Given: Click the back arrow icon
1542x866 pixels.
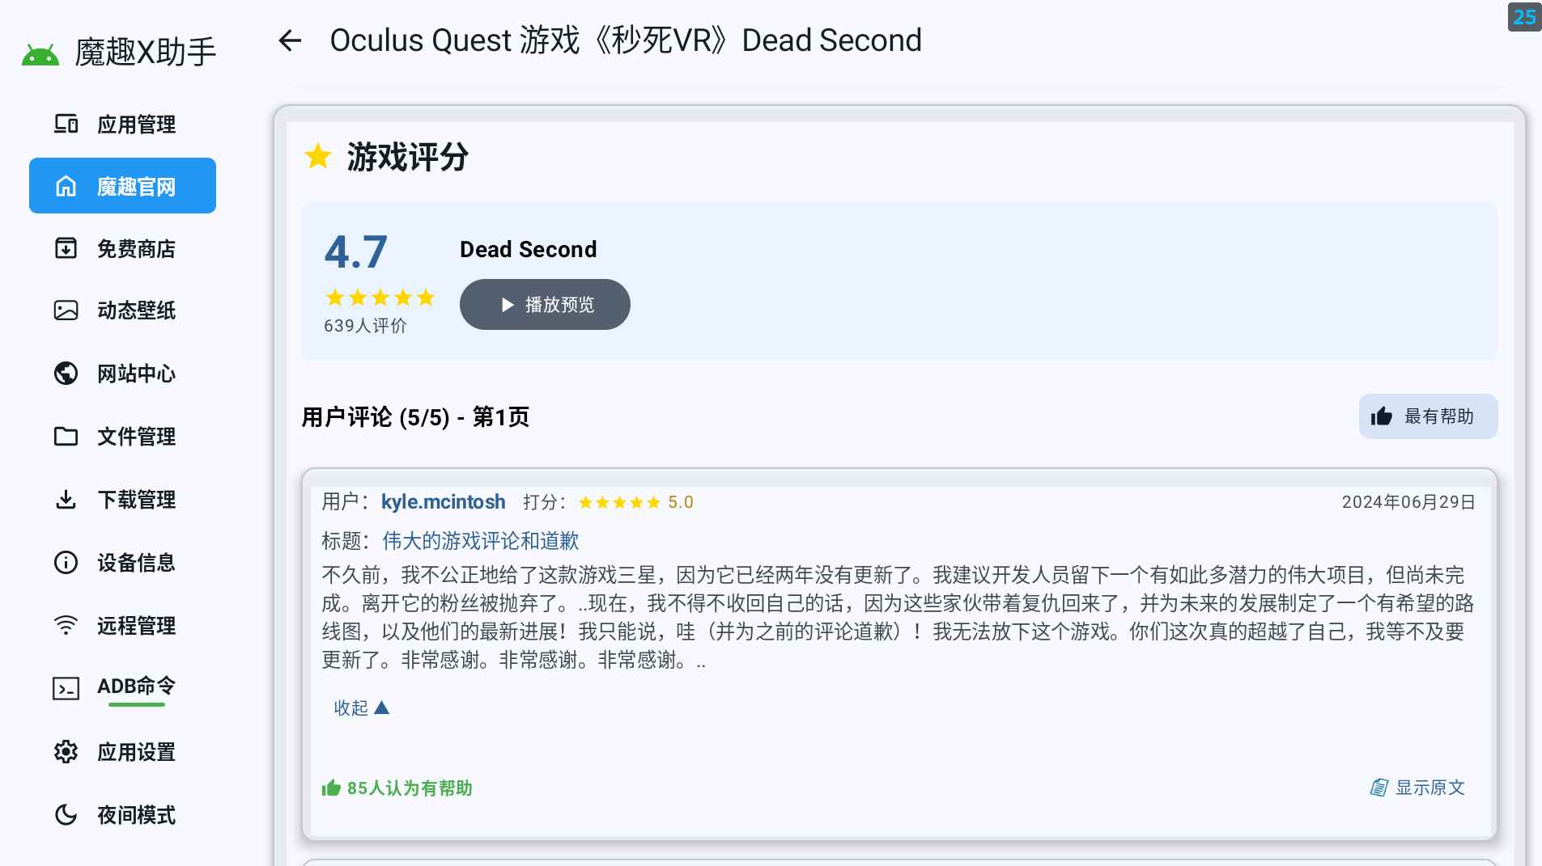Looking at the screenshot, I should pos(290,40).
